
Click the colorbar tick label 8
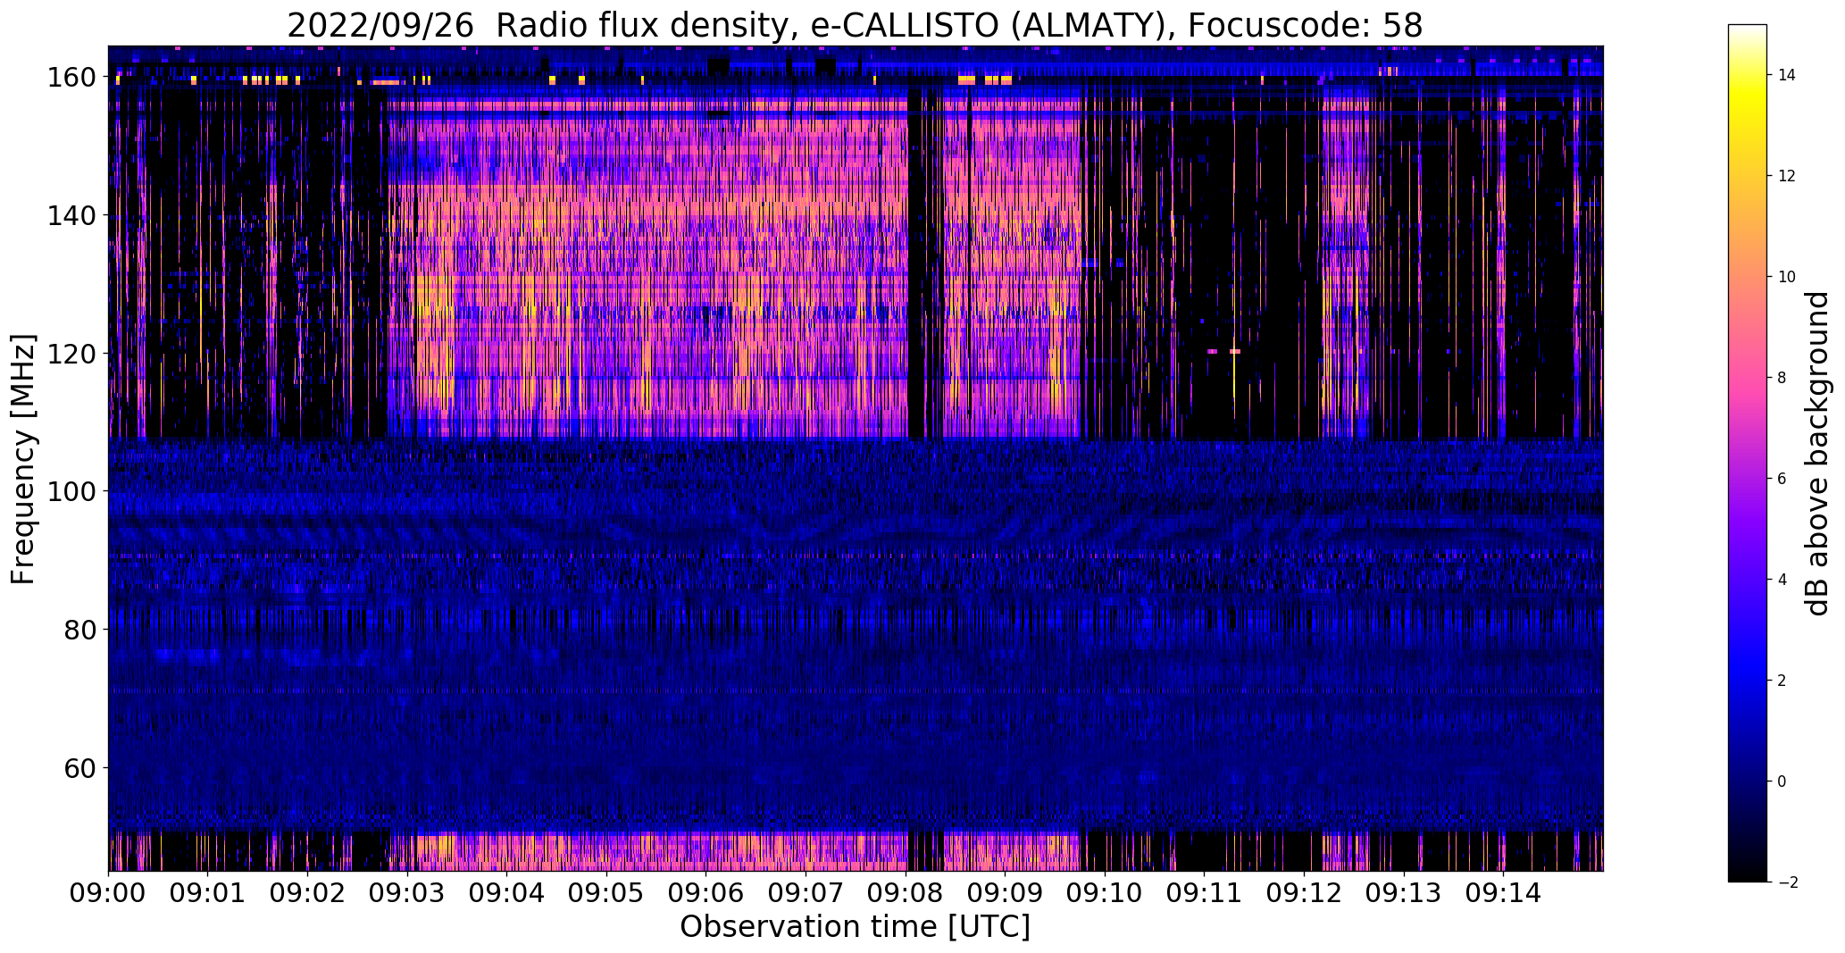point(1782,378)
